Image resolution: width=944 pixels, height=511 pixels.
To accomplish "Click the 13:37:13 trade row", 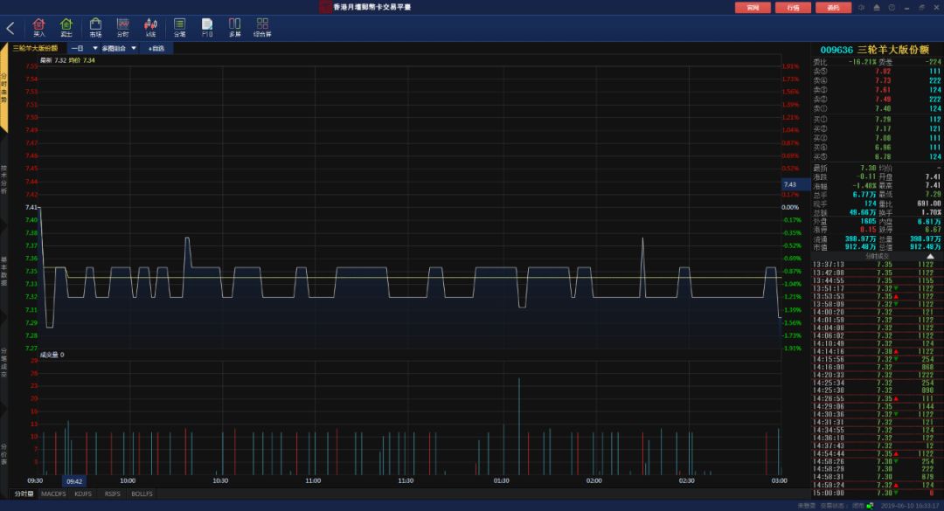I will click(x=877, y=264).
